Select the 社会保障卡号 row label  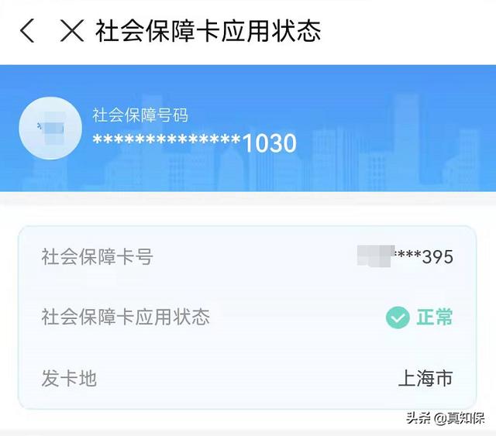98,256
